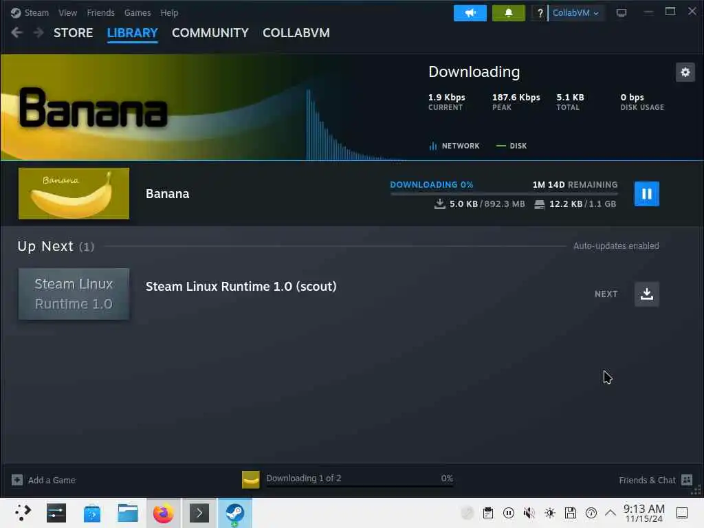Screen dimensions: 704x528
Task: Open System Settings from the taskbar
Action: pyautogui.click(x=56, y=513)
